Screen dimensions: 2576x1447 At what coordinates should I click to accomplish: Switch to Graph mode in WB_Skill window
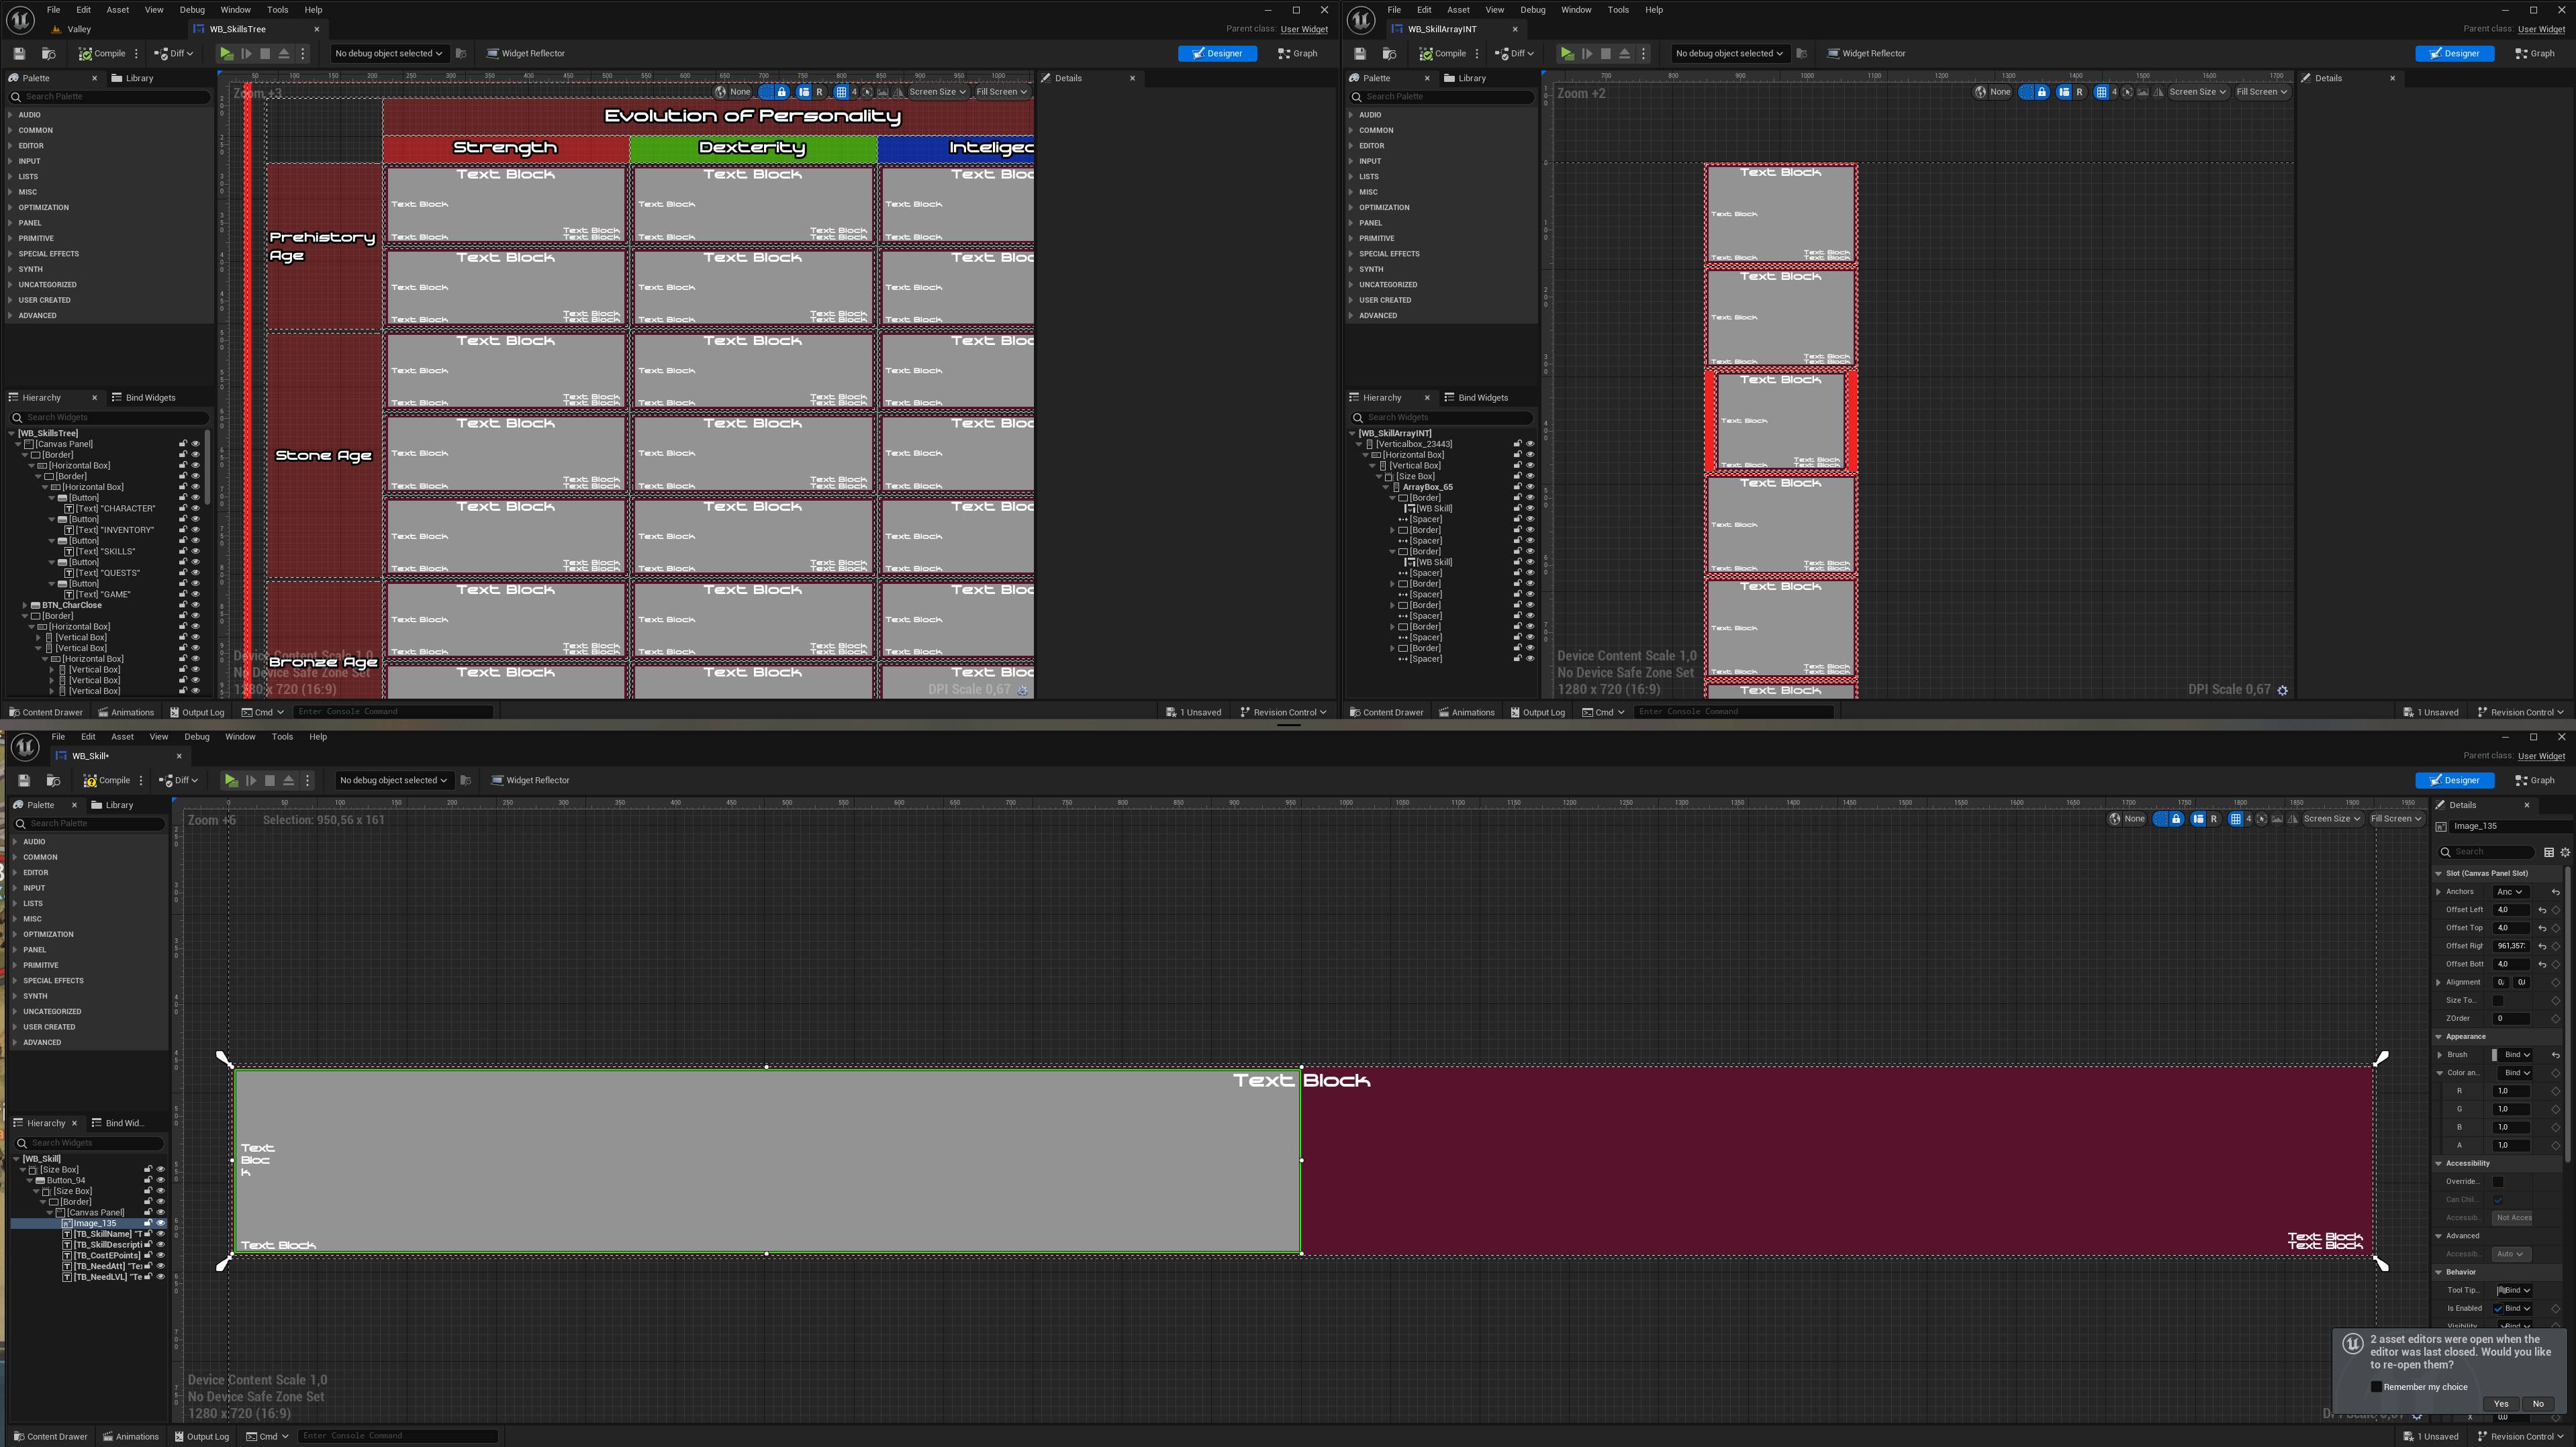click(2536, 781)
